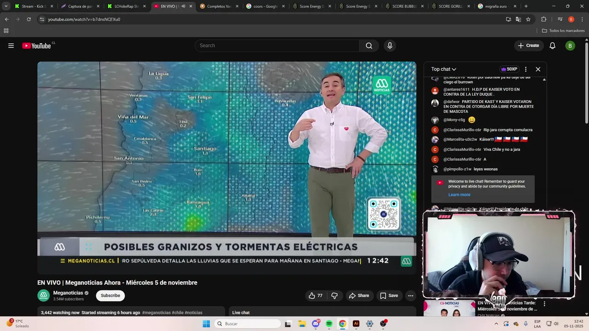View site information icon in address bar
Screen dimensions: 589x331
tap(42, 19)
